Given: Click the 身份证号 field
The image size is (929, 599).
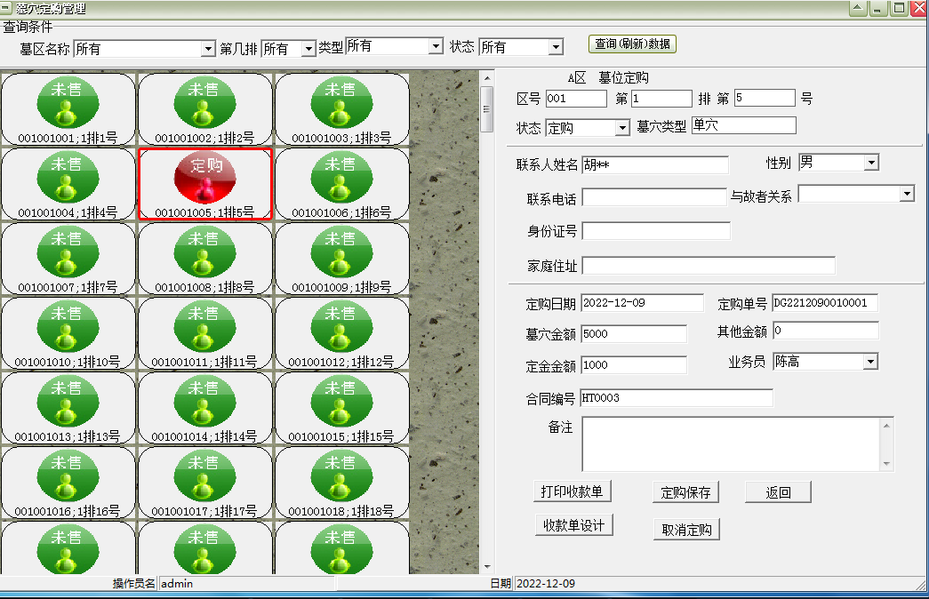Looking at the screenshot, I should click(656, 231).
